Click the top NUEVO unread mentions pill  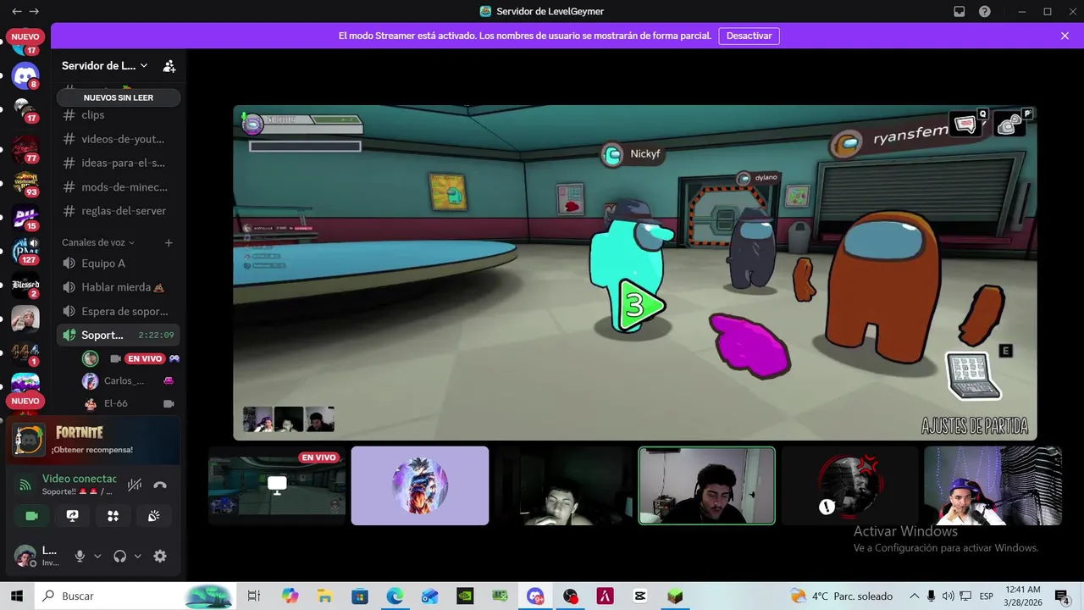(25, 37)
